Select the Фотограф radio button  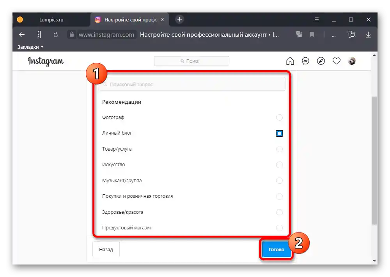[279, 117]
